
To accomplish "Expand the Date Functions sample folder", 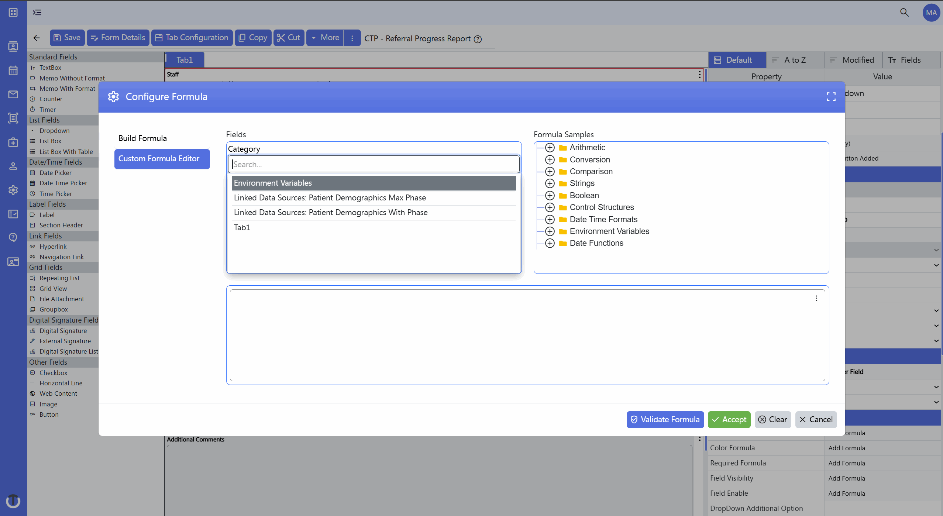I will [x=550, y=243].
